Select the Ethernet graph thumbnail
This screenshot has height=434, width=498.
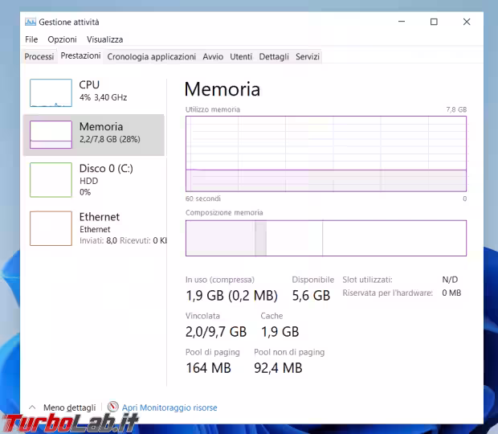point(51,228)
